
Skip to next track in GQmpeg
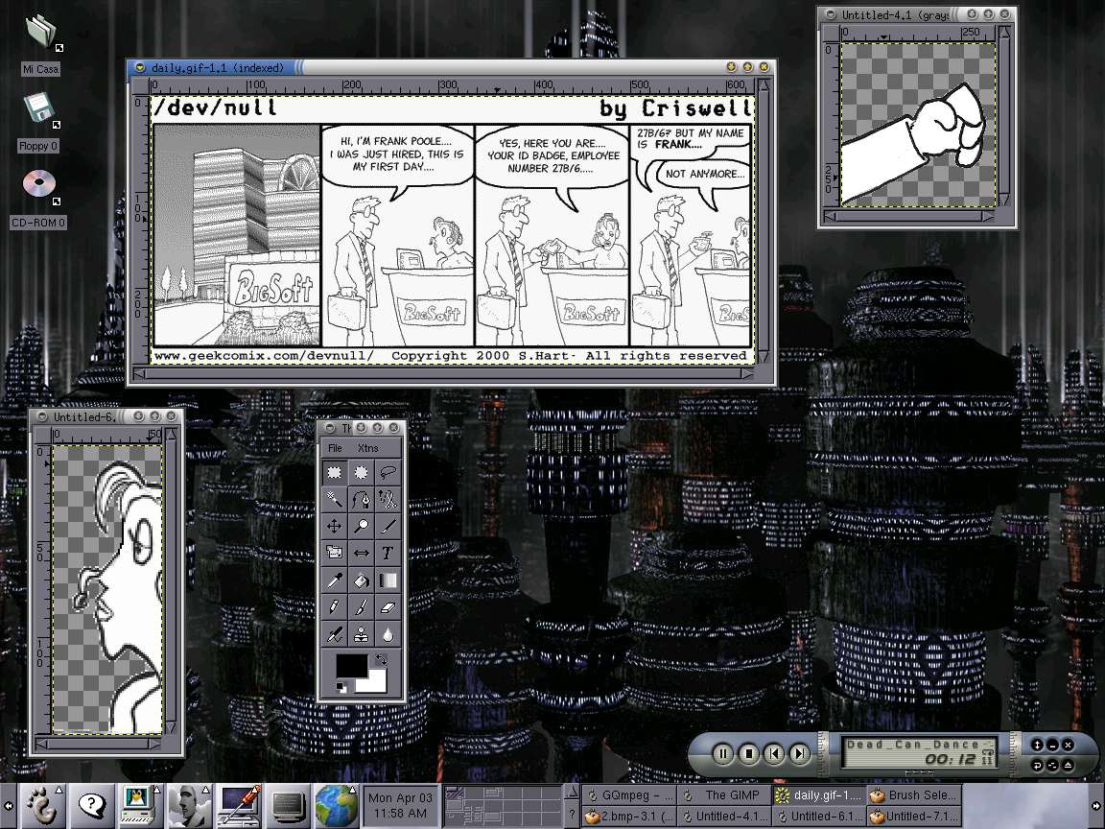[x=799, y=753]
